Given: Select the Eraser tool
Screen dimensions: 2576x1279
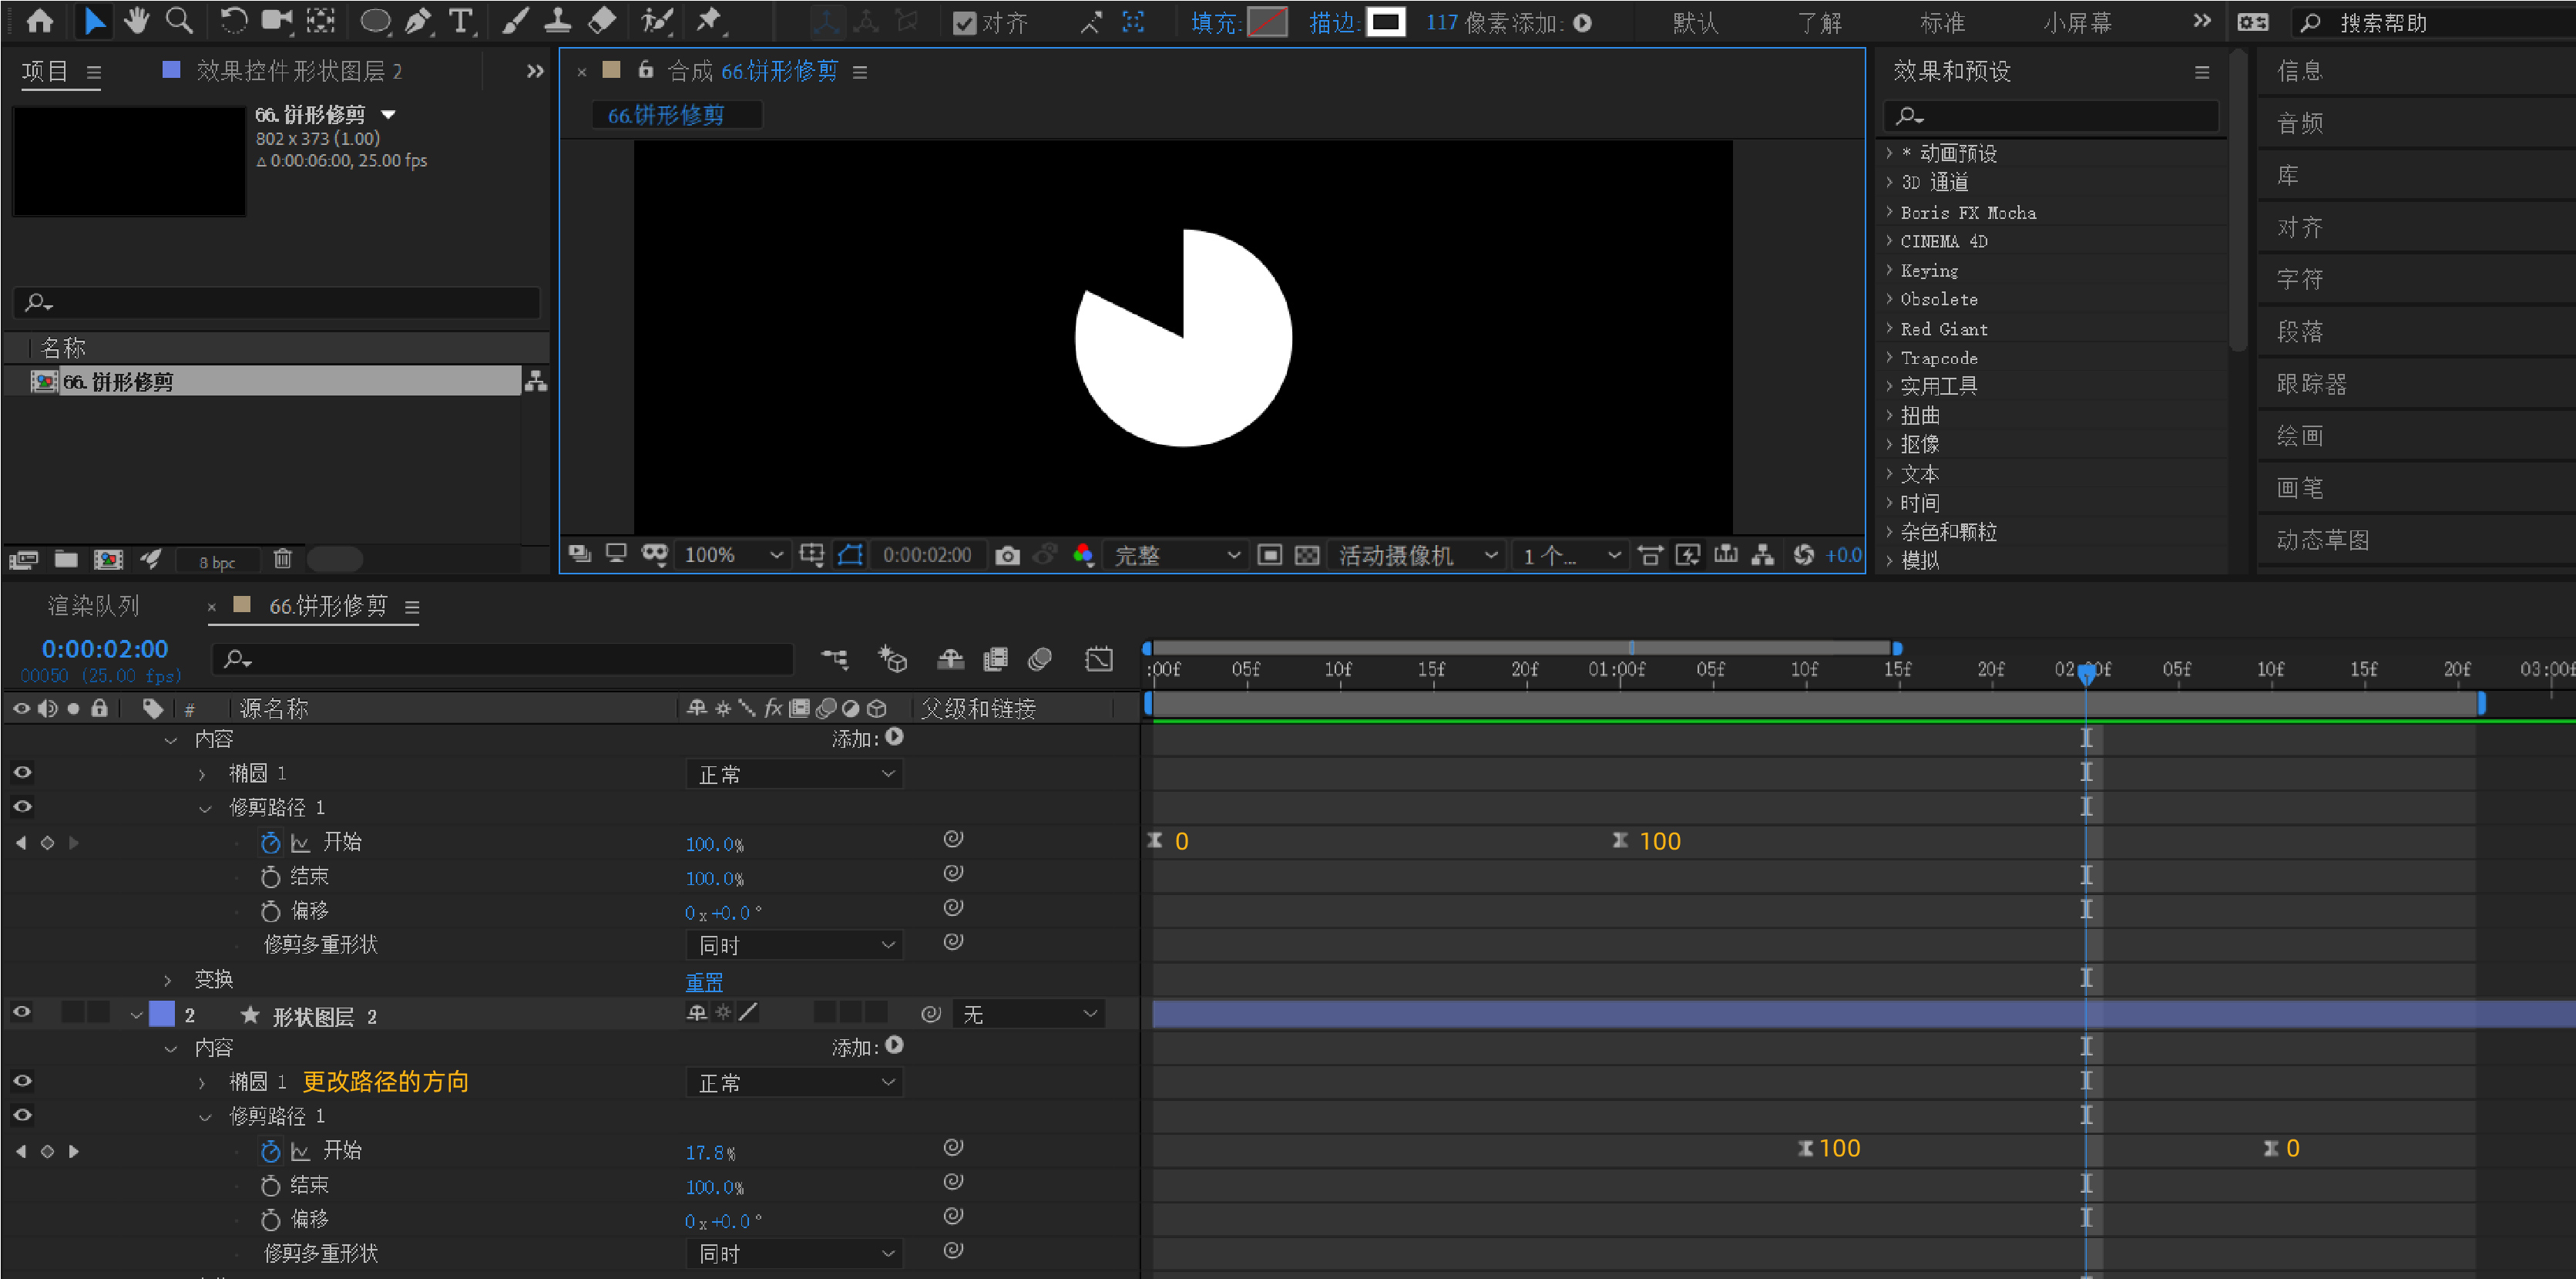Looking at the screenshot, I should 602,21.
